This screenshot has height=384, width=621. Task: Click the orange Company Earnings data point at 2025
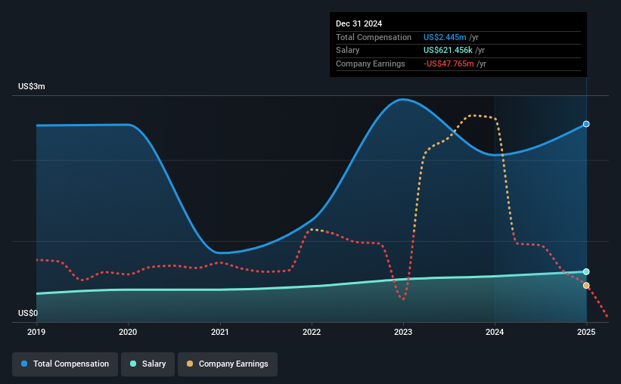(x=586, y=286)
